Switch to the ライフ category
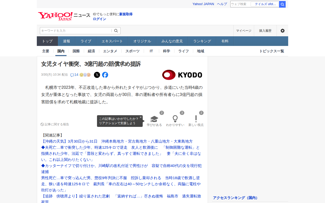 (x=184, y=51)
